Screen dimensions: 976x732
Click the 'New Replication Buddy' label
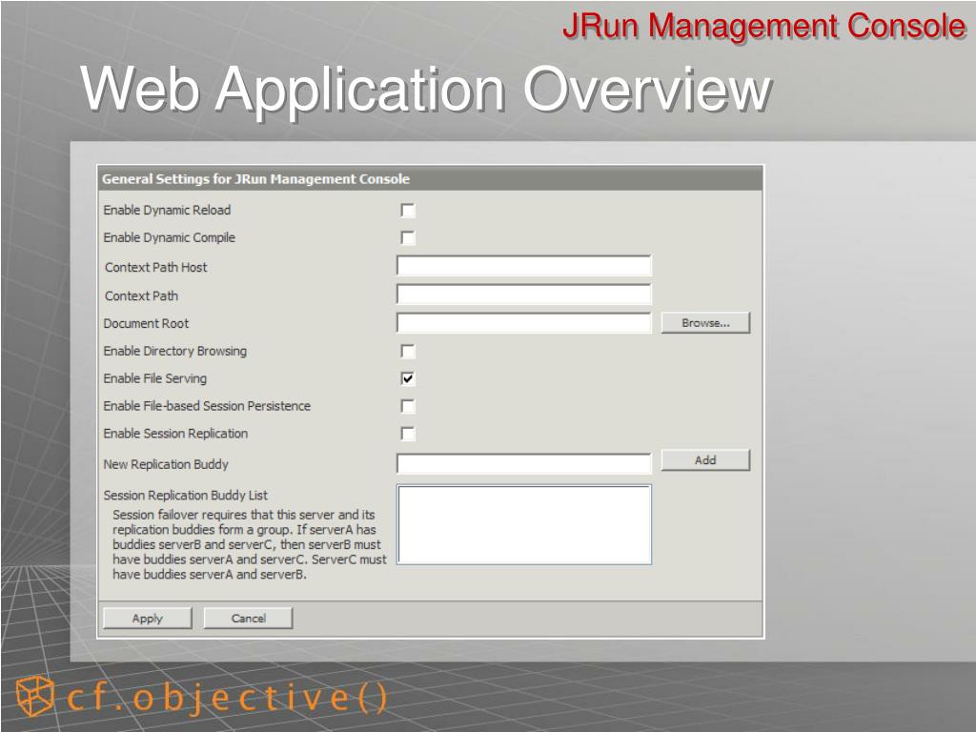pyautogui.click(x=166, y=464)
